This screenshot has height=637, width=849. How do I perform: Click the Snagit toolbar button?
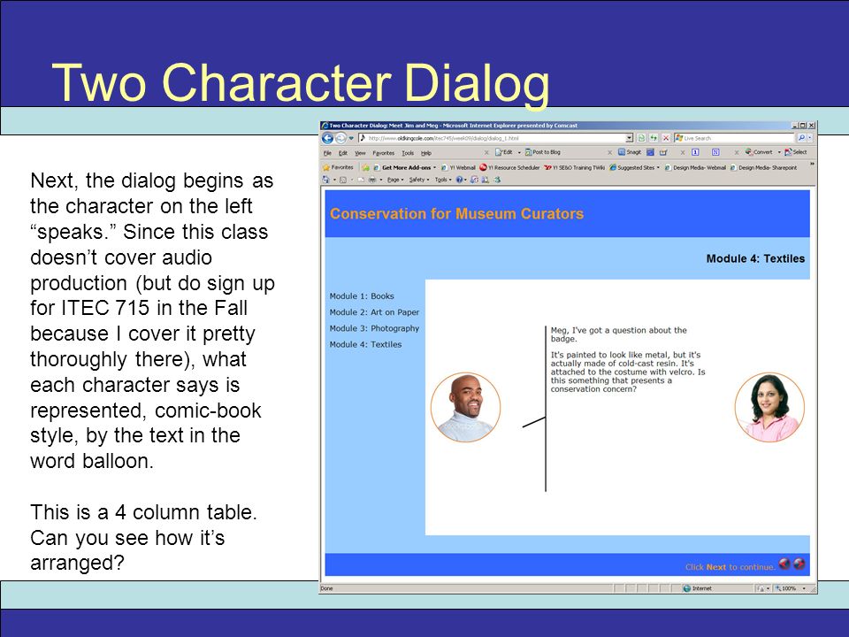(x=629, y=152)
